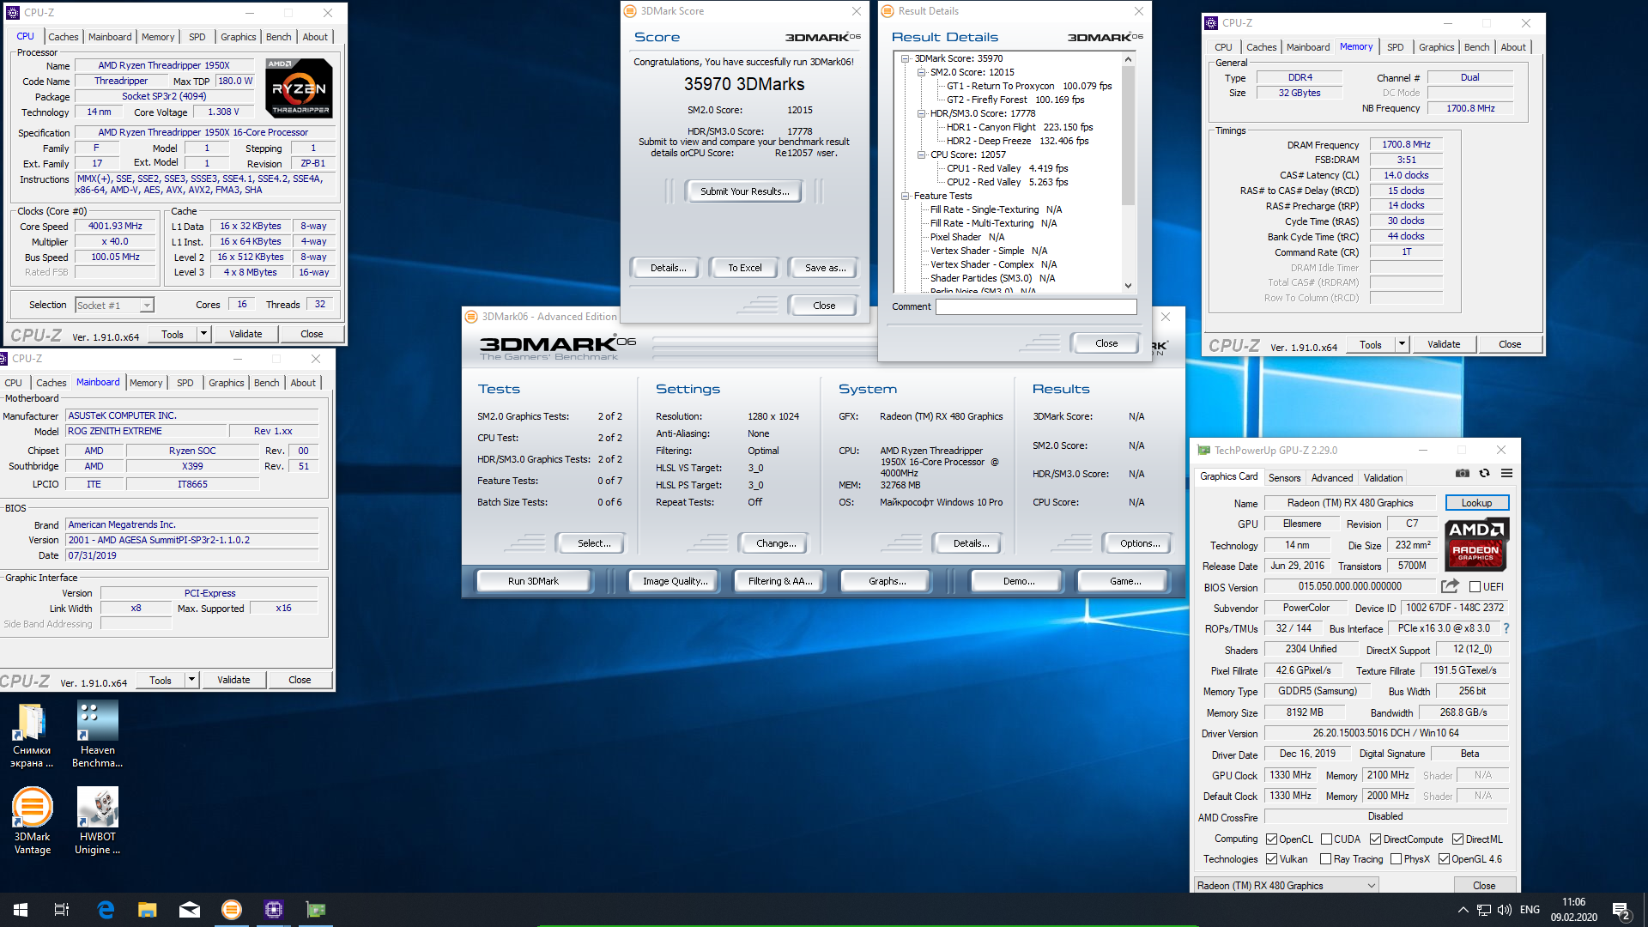Switch to Caches tab in top-left CPU-Z
Viewport: 1648px width, 927px height.
click(63, 37)
